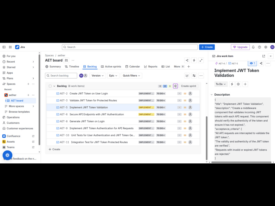Toggle the watch eye button showing 1

coord(252,63)
